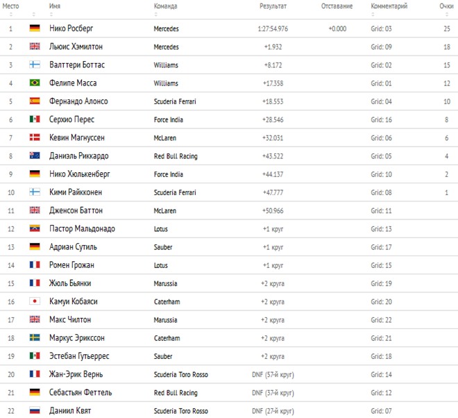Click the Danish flag beside Кевин Магнуссен
The width and height of the screenshot is (458, 418).
pos(35,137)
